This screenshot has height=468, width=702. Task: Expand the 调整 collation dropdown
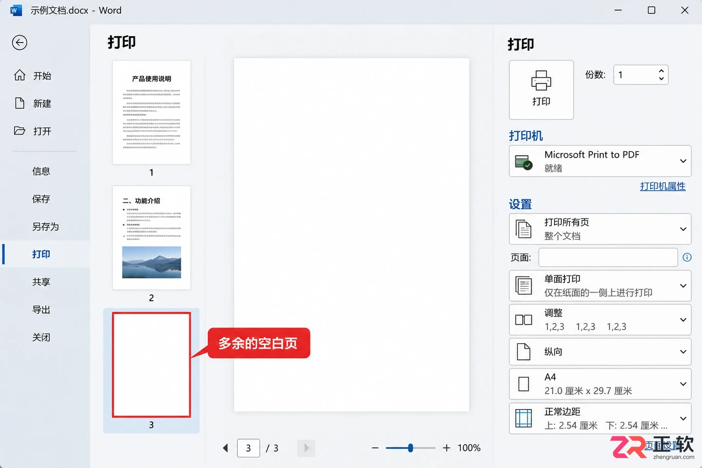[600, 320]
